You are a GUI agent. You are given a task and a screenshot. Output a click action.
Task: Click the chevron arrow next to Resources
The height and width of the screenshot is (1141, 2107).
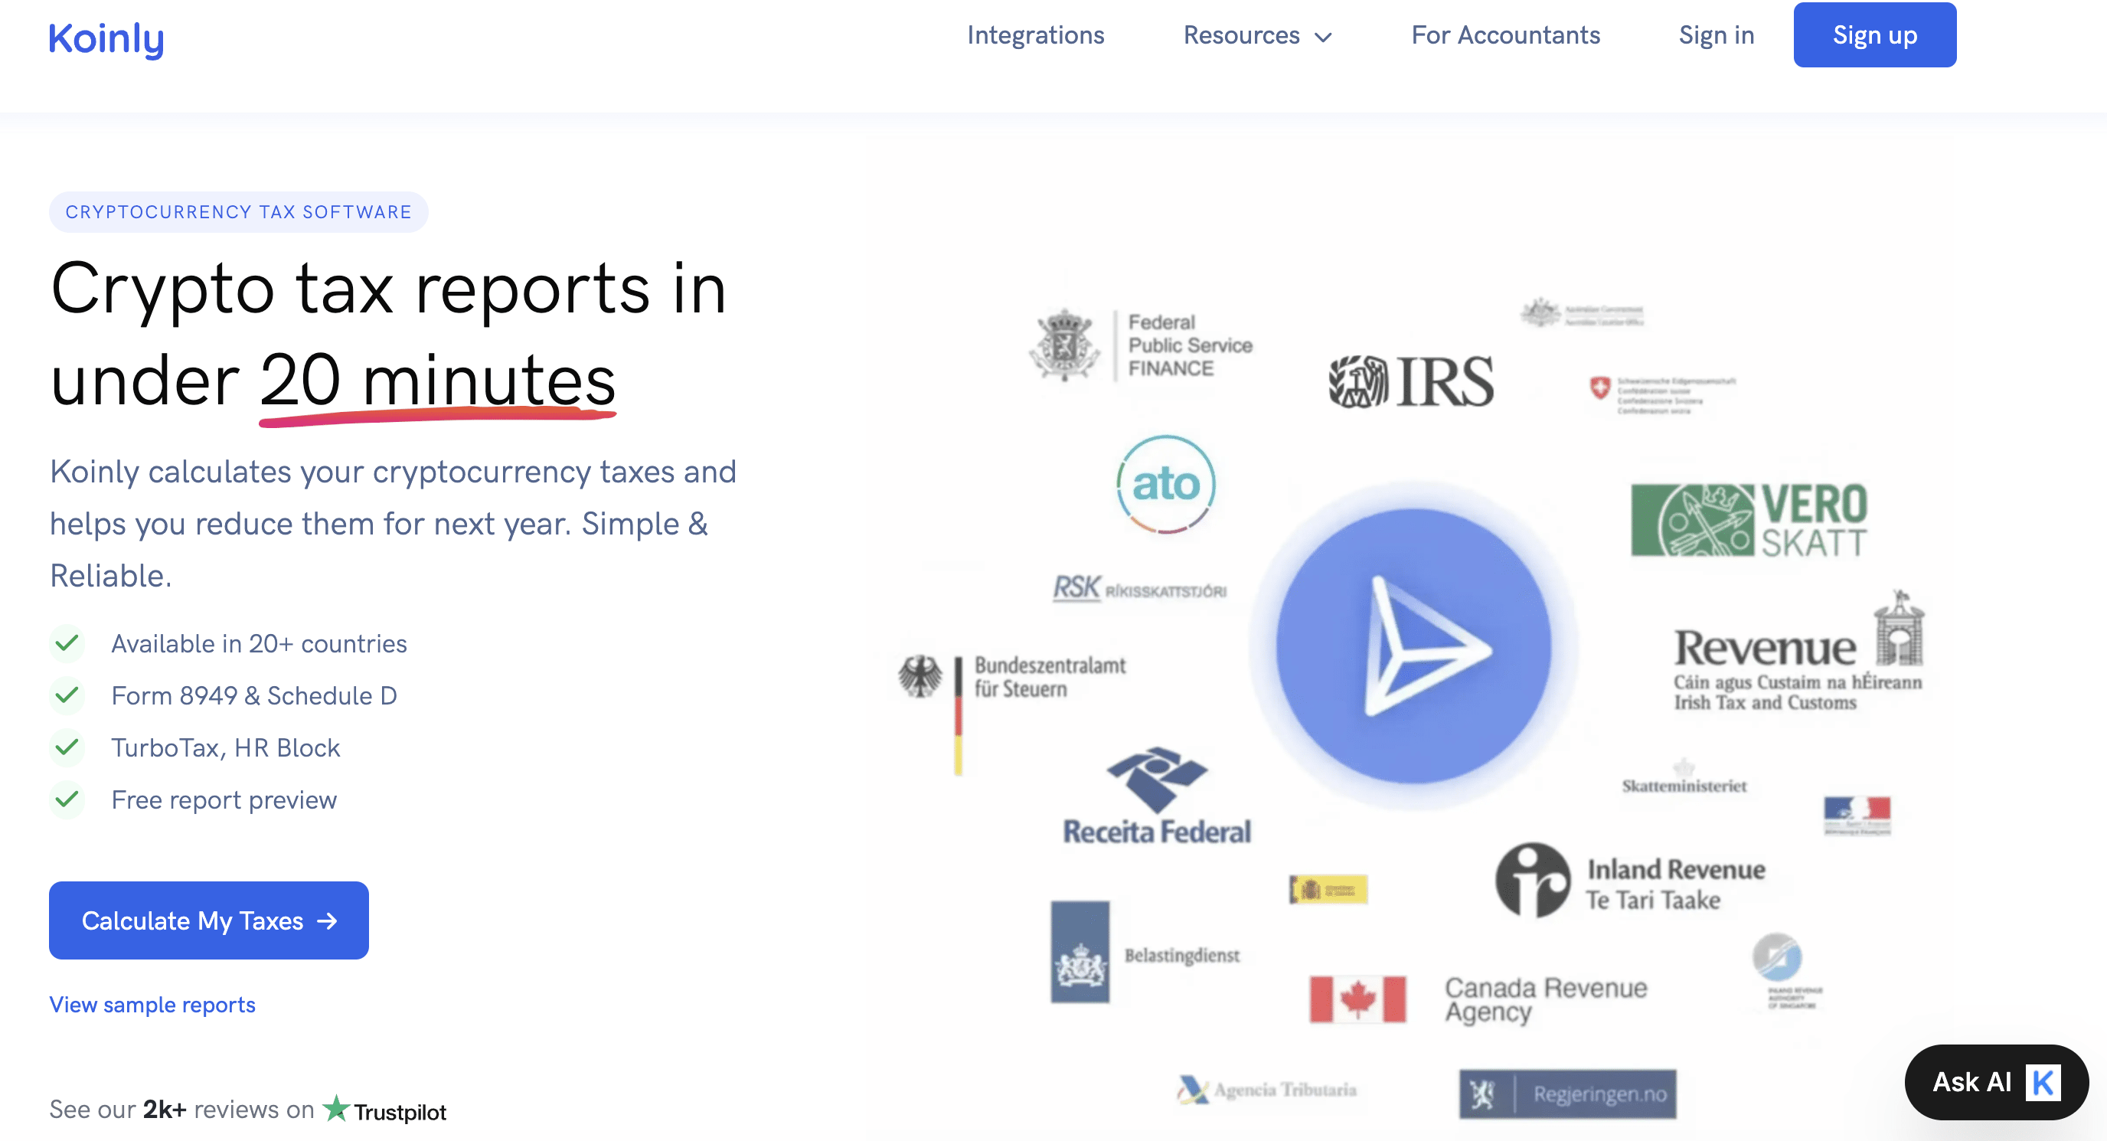1324,37
